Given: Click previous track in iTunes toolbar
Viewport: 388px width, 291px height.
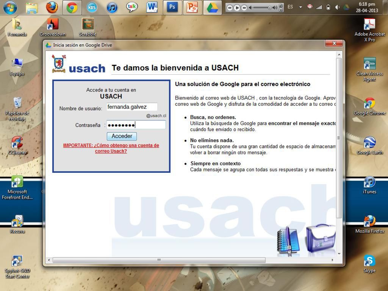Looking at the screenshot, I should pyautogui.click(x=230, y=8).
